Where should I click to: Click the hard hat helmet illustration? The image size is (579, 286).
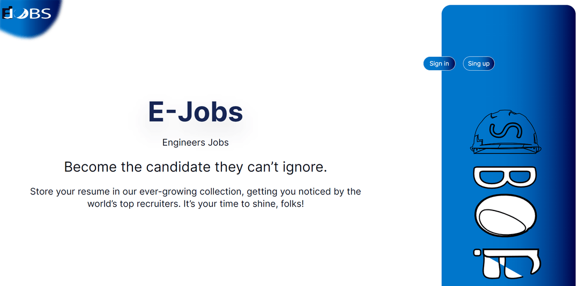(506, 131)
